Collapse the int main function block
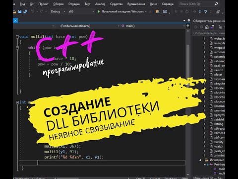The height and width of the screenshot is (179, 238). click(x=17, y=102)
